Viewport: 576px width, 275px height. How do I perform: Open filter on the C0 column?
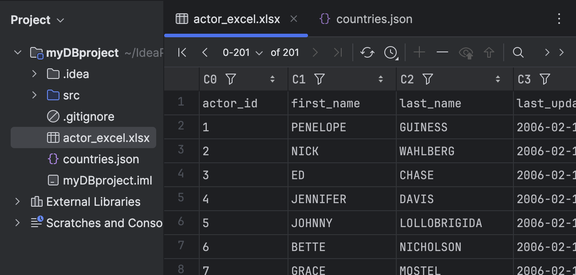point(230,79)
